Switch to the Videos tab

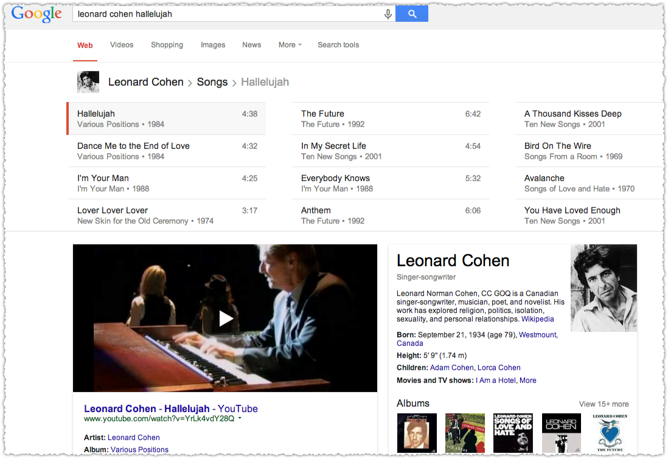[x=122, y=45]
